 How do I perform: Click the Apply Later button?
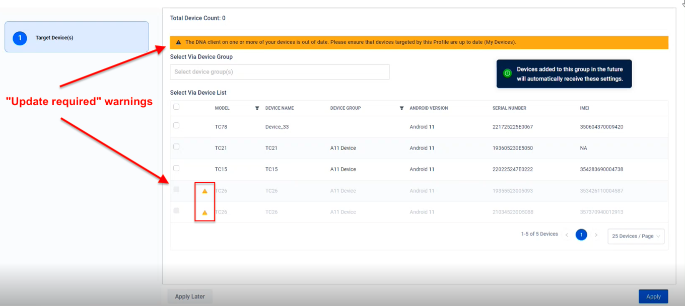pyautogui.click(x=190, y=296)
